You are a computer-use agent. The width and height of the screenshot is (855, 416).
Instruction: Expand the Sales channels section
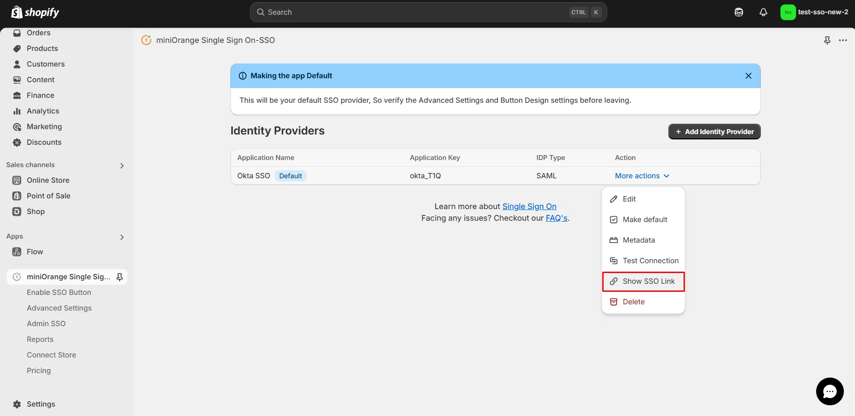(122, 166)
